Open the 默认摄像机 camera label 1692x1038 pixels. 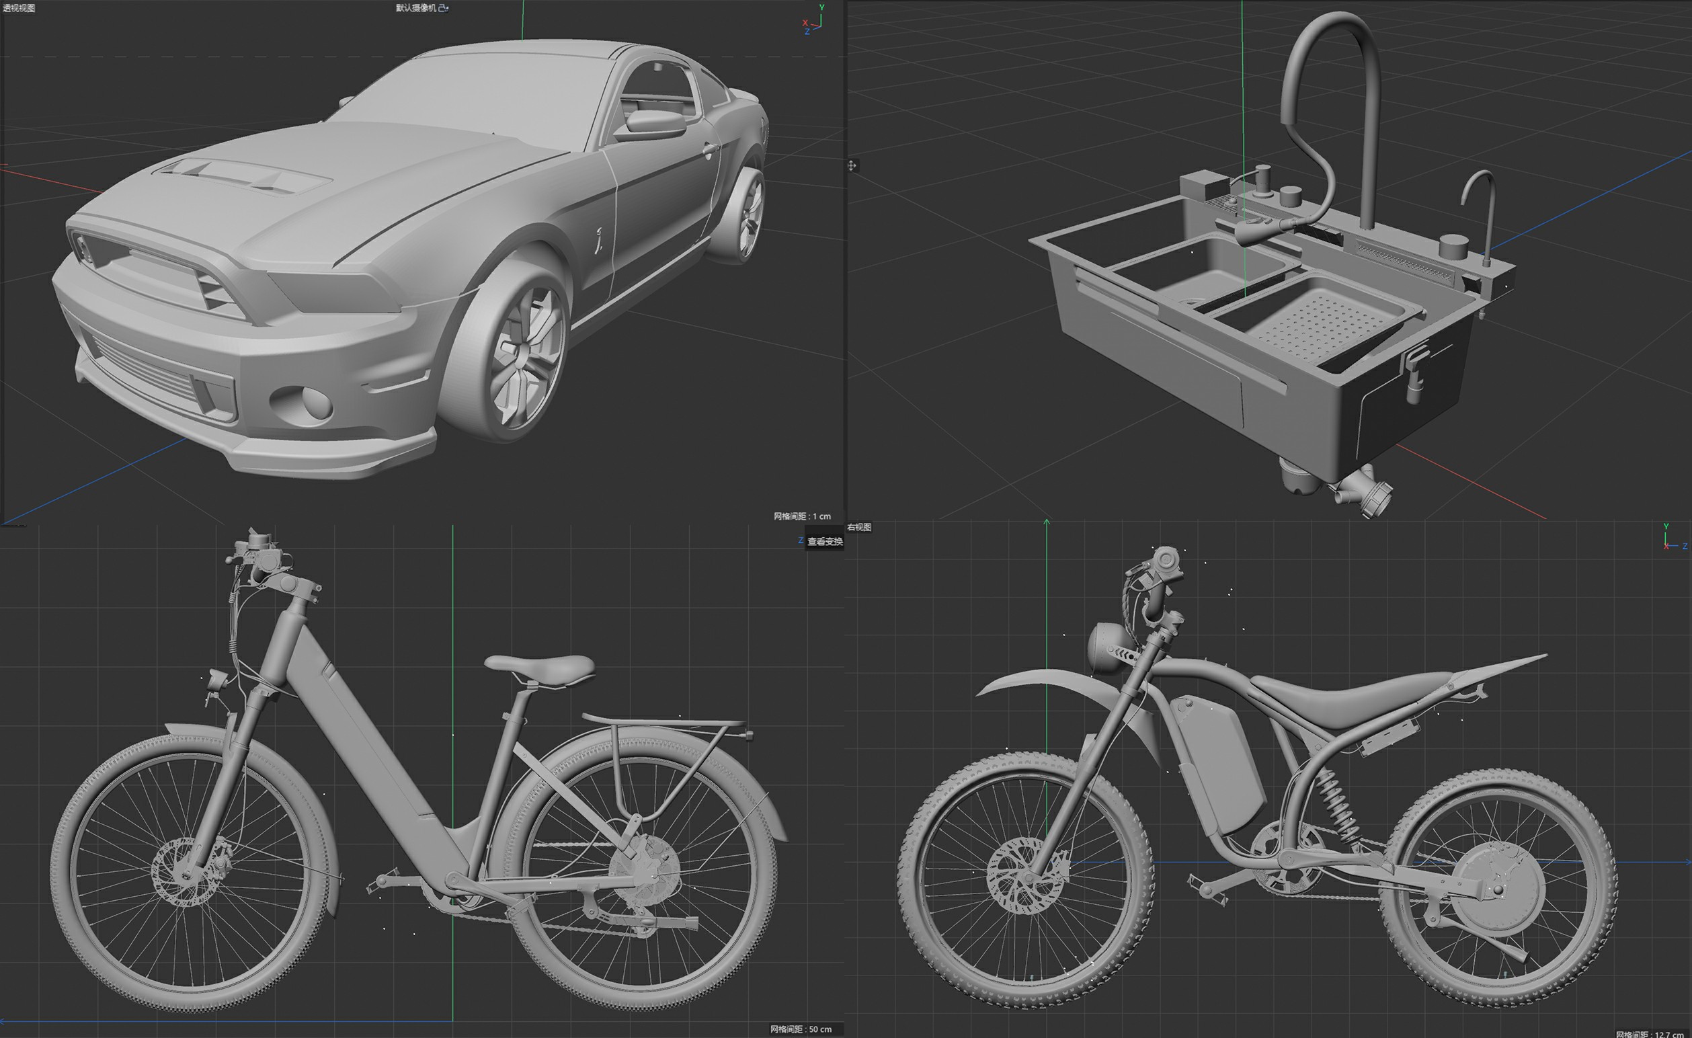415,8
